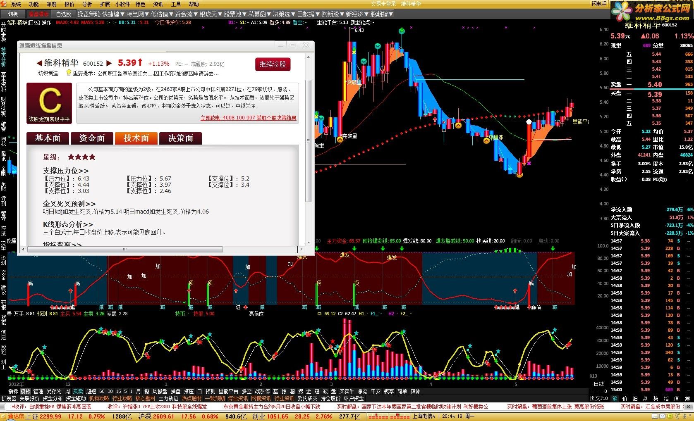The image size is (694, 421).
Task: Click the 切换 toolbar button
Action: tap(13, 14)
